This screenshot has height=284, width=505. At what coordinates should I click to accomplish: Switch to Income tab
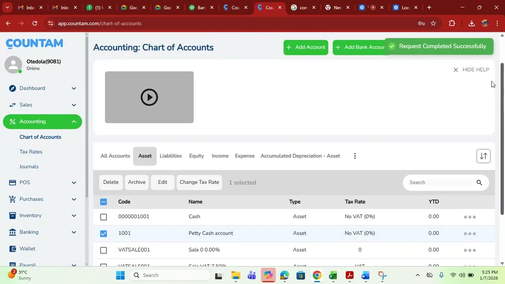pyautogui.click(x=220, y=156)
